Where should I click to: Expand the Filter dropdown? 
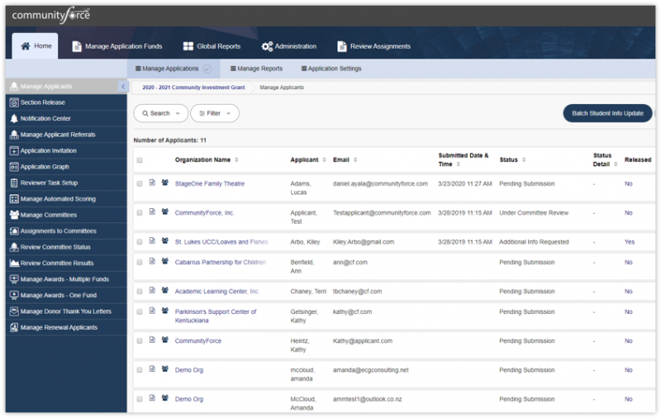click(x=214, y=113)
